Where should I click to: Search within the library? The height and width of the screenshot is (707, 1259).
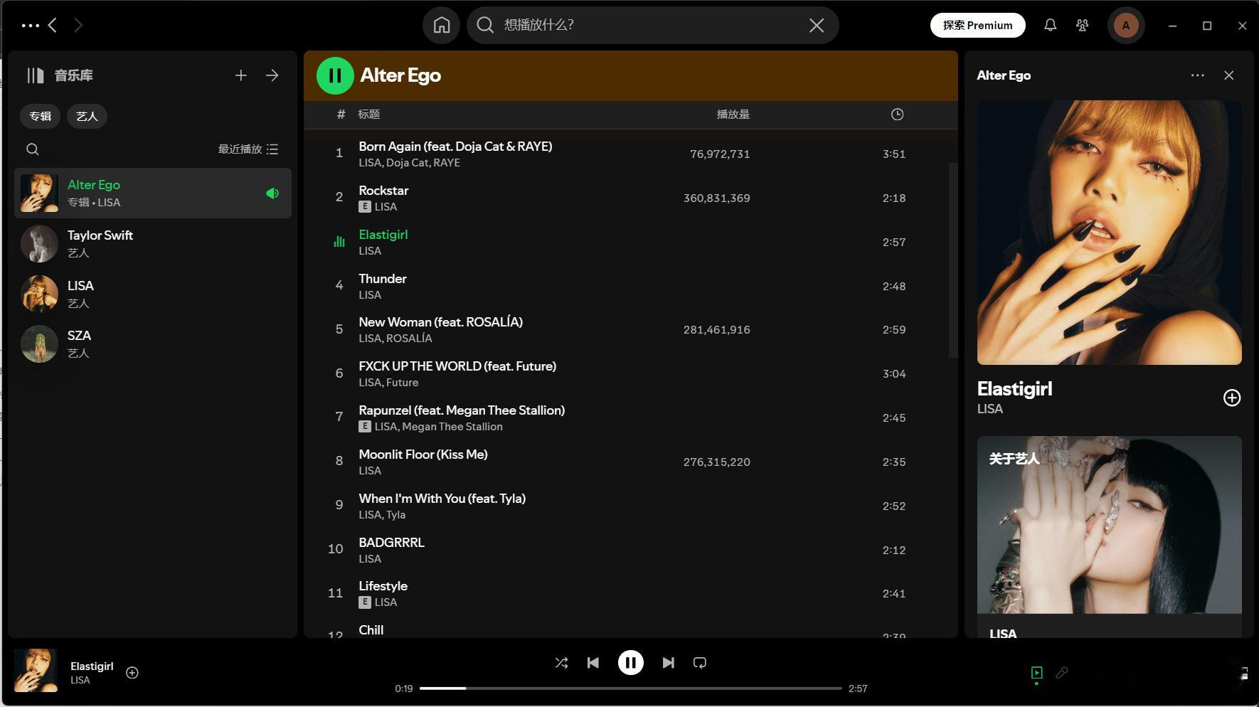[33, 149]
